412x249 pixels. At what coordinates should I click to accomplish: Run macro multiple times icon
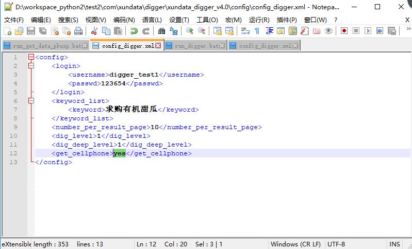[x=380, y=31]
